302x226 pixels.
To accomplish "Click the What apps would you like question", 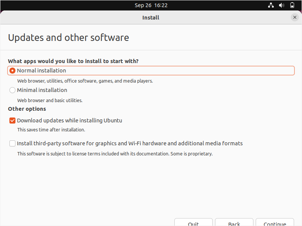I will tap(73, 61).
